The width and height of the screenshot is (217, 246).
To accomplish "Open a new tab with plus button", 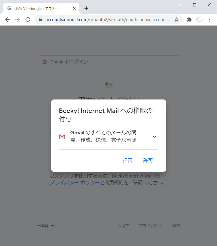I will coord(86,8).
